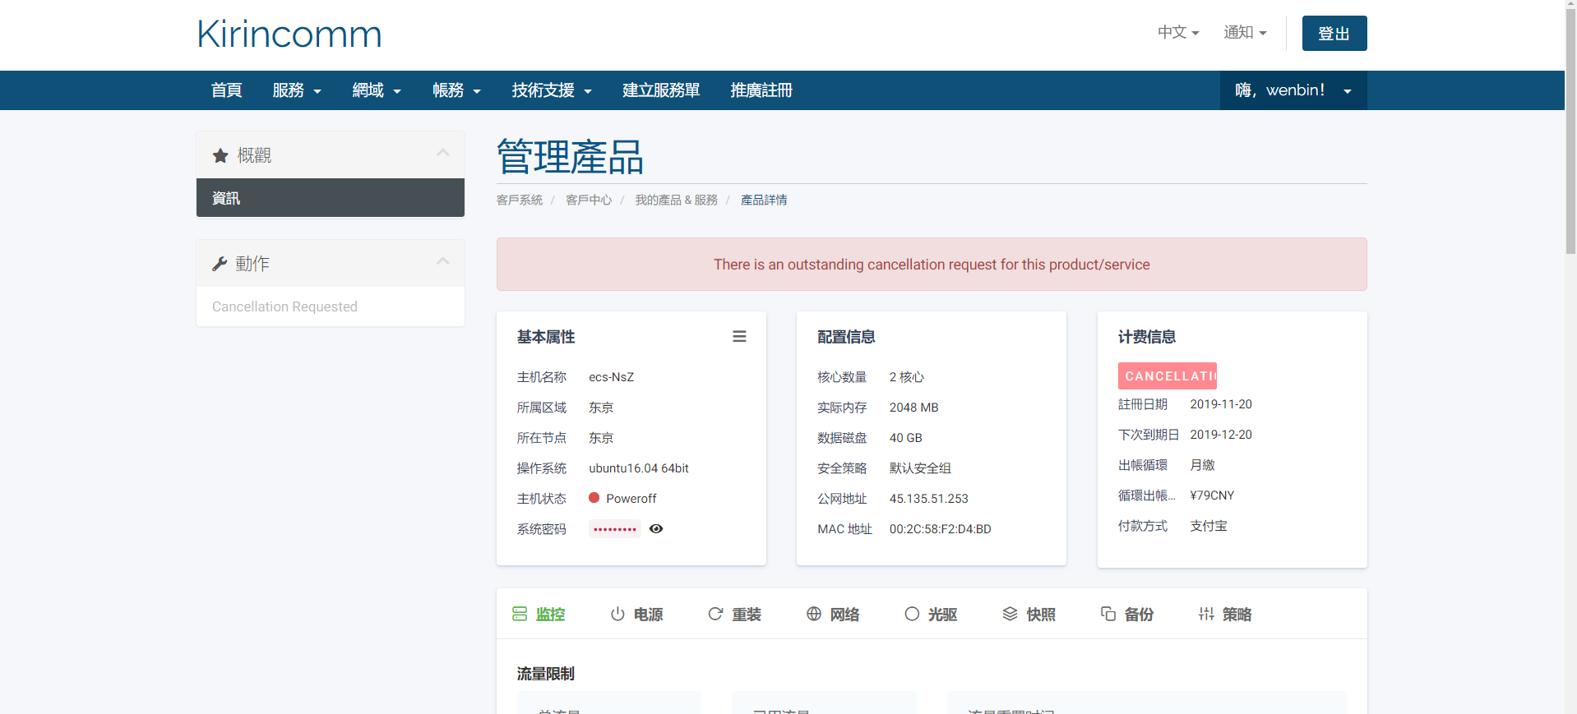The width and height of the screenshot is (1577, 714).
Task: Click the memory value 2048 MB
Action: coord(914,408)
